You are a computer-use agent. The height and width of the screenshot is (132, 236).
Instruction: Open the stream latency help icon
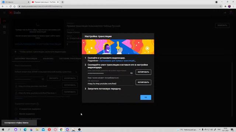point(38,104)
